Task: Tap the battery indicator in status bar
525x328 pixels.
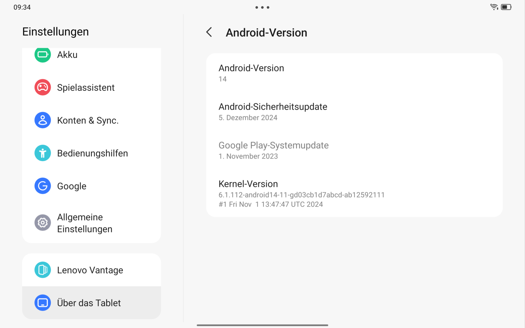Action: click(506, 7)
